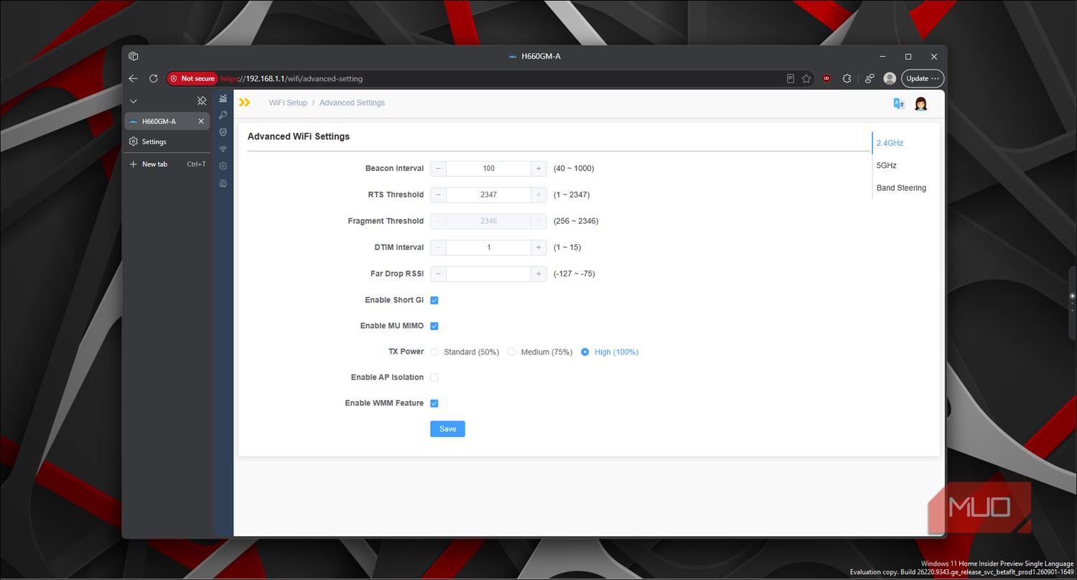Decrease the RTS Threshold value

click(x=439, y=195)
